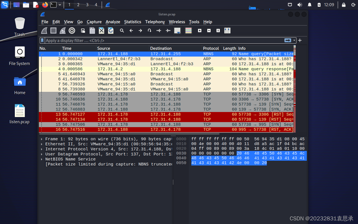Toggle auto-scroll during live capture

coord(177,31)
